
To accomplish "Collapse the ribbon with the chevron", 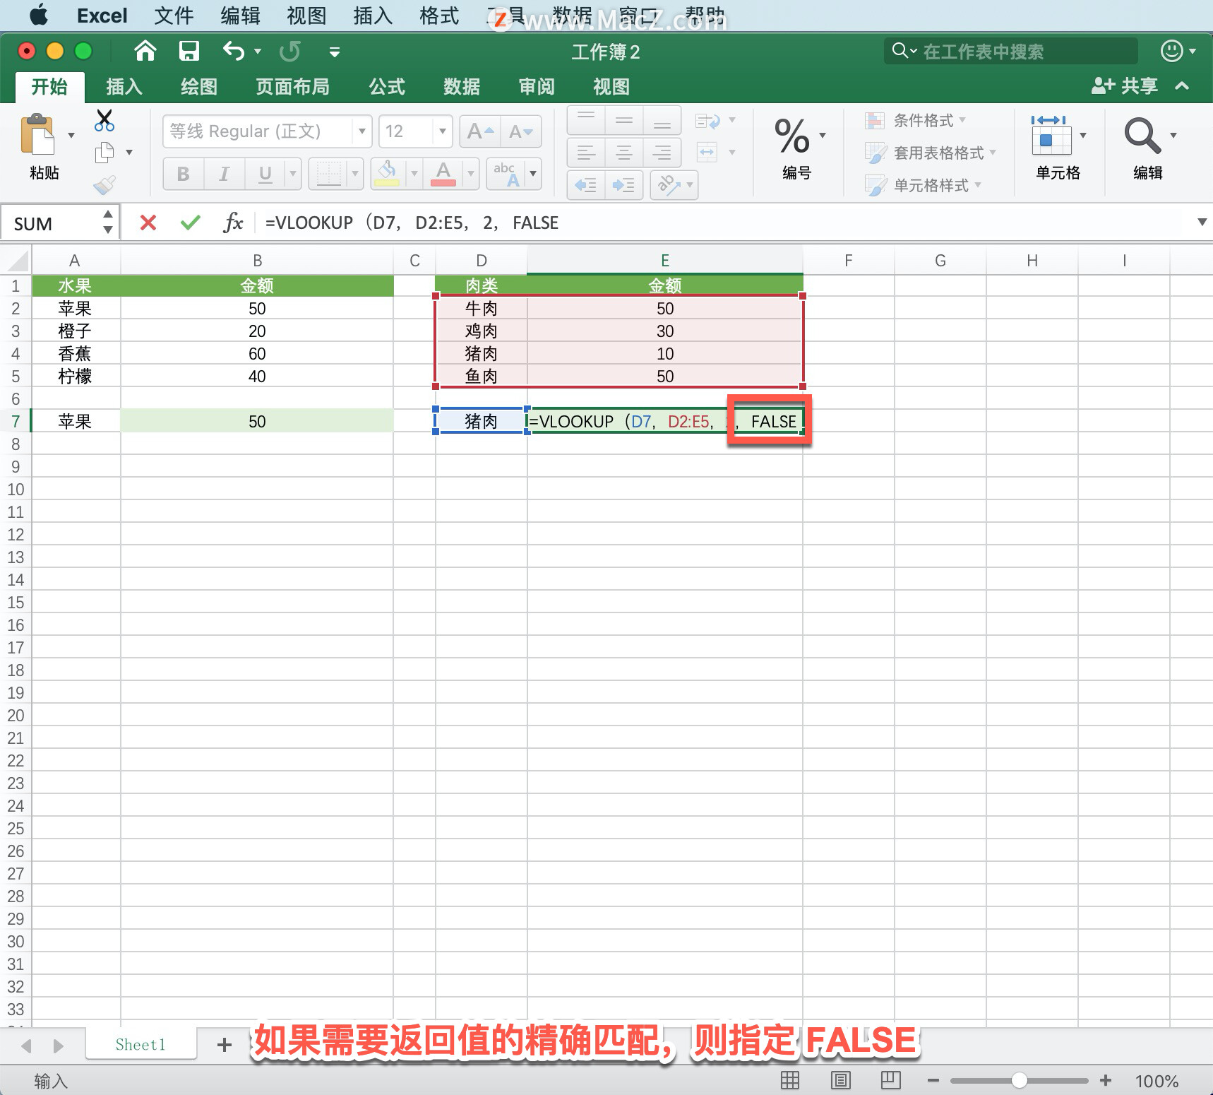I will click(1182, 86).
